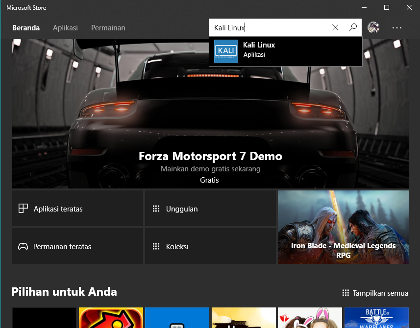
Task: Open the blue app thumbnail in Pilihan
Action: (177, 318)
